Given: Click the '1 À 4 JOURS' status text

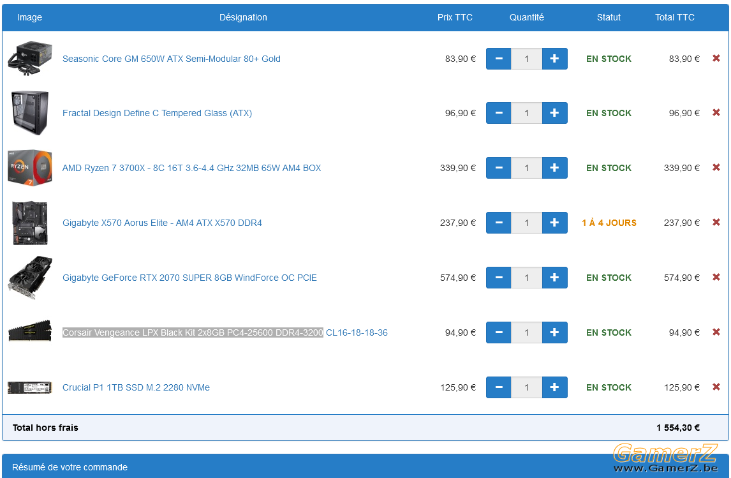Looking at the screenshot, I should pos(609,223).
